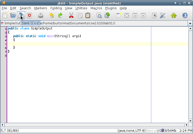Open global options wrench icon
The width and height of the screenshot is (193, 134).
pyautogui.click(x=163, y=15)
